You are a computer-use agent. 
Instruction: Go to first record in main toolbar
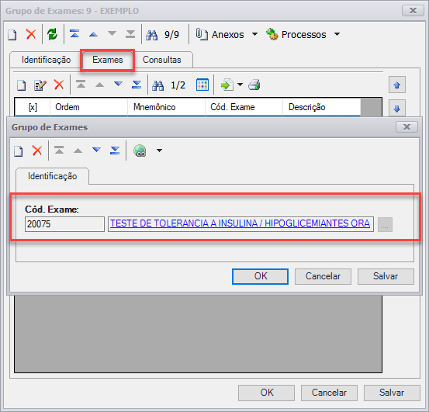pos(74,34)
